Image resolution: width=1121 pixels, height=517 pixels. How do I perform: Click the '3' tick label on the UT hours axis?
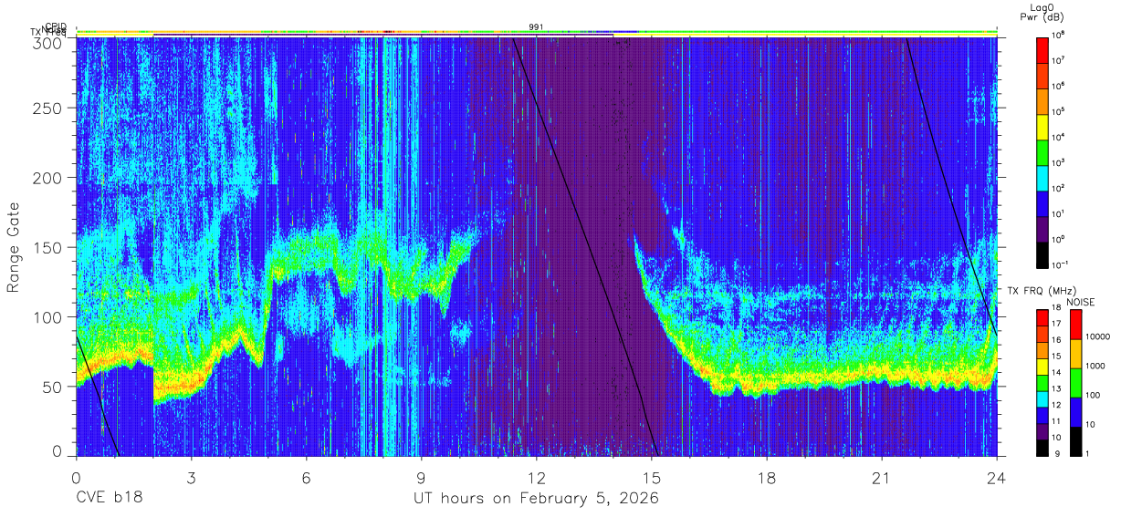point(191,478)
